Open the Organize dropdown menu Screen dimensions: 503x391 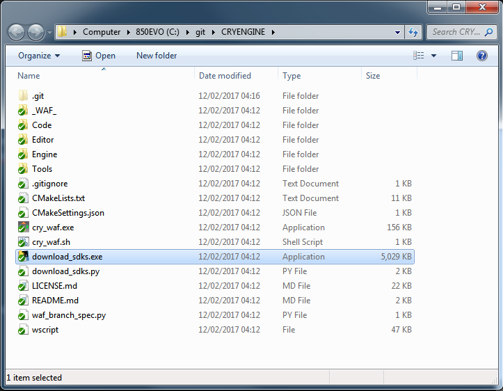(x=39, y=56)
